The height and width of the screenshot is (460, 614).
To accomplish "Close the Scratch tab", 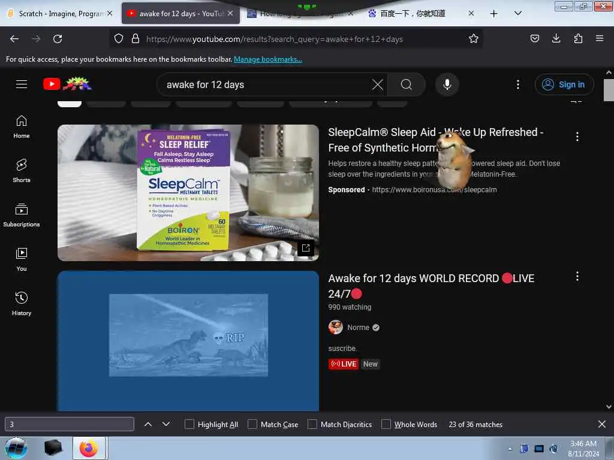I will [x=110, y=13].
